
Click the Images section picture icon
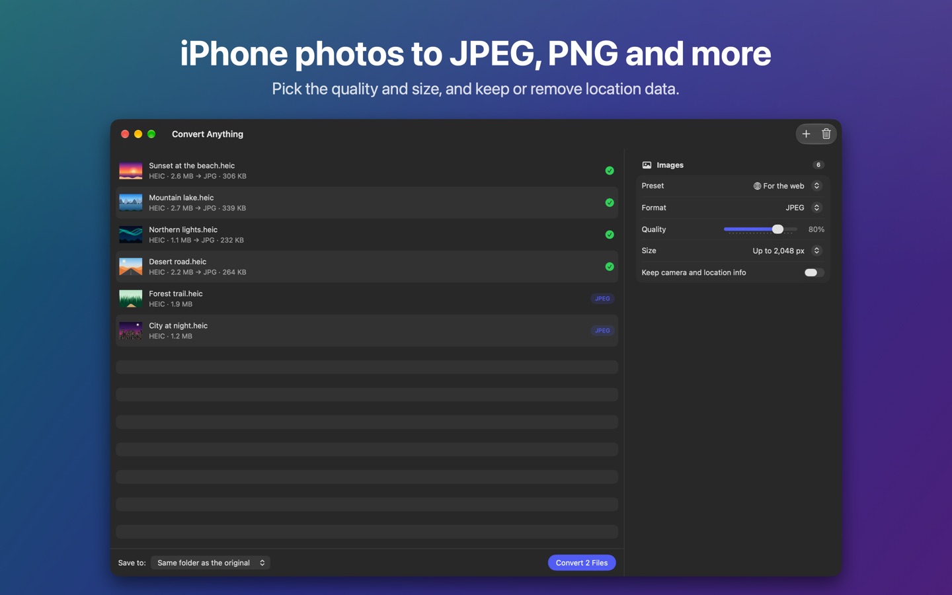coord(647,165)
